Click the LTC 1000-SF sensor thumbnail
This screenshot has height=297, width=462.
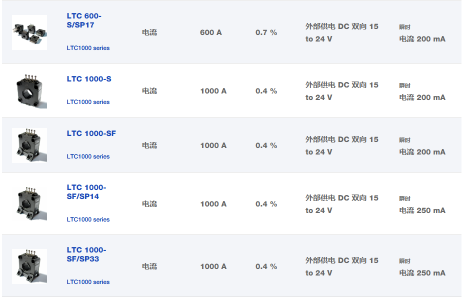click(29, 145)
